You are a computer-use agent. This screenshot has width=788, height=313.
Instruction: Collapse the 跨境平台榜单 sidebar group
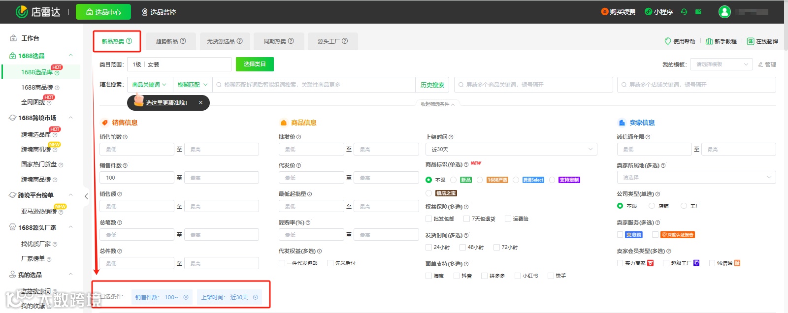tap(71, 195)
